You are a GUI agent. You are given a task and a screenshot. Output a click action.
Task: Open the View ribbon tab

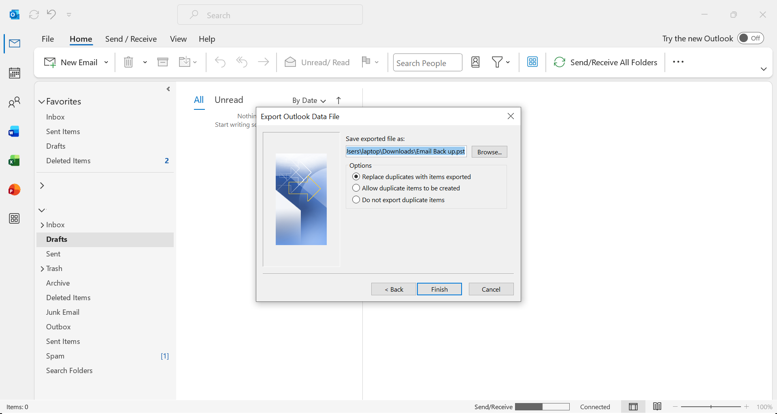[178, 39]
